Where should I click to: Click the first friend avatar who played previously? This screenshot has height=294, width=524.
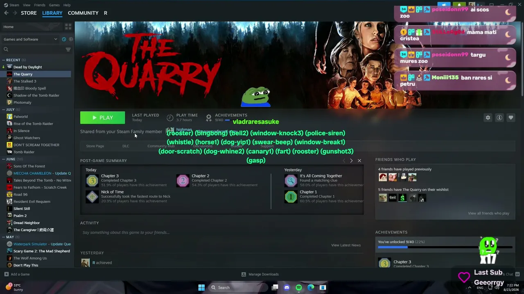[x=383, y=177]
